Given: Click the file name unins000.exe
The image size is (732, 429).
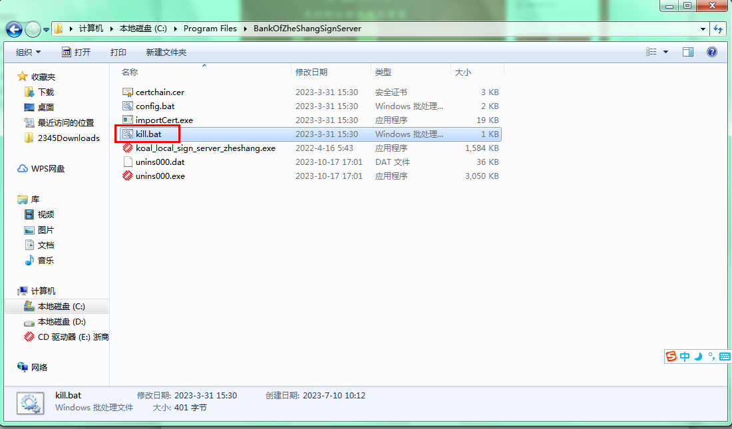Looking at the screenshot, I should point(160,176).
